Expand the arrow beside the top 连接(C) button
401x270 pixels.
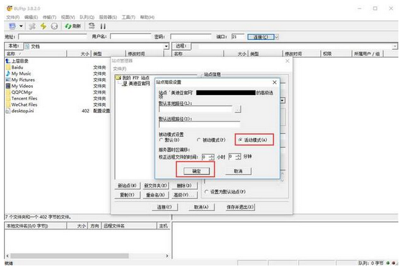[277, 37]
